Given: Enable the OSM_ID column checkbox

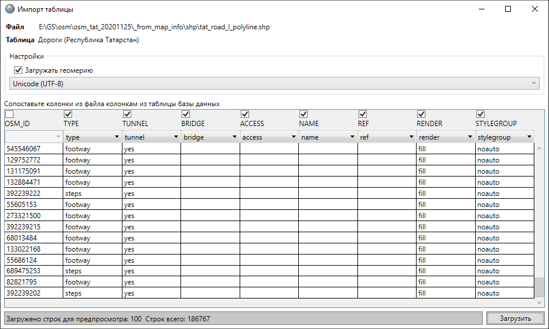Looking at the screenshot, I should (x=9, y=114).
